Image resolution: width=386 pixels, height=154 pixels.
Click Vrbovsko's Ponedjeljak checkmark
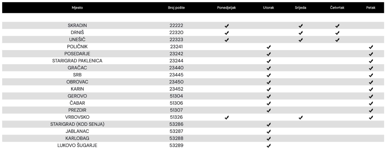[x=226, y=118]
